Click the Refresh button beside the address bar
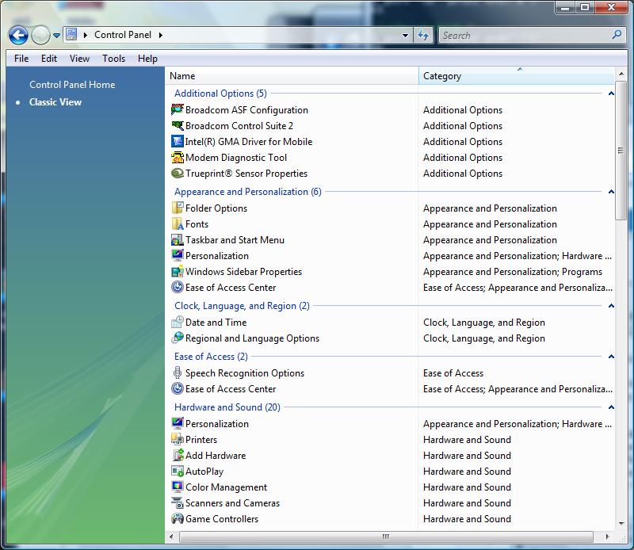This screenshot has height=550, width=634. (x=423, y=35)
